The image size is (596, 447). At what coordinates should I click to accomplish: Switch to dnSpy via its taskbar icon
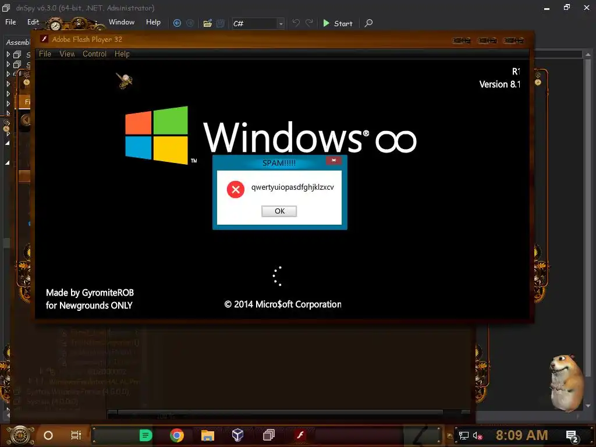click(269, 435)
